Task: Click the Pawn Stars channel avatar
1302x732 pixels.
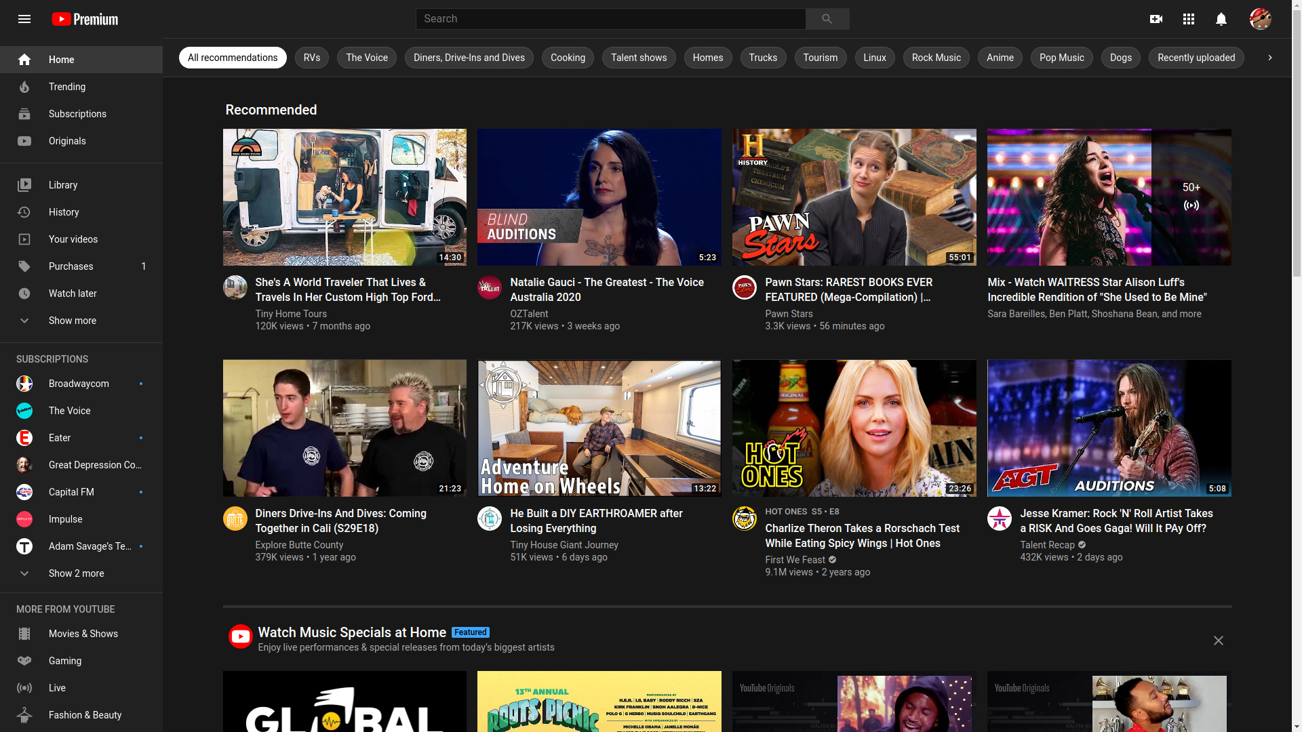Action: (745, 287)
